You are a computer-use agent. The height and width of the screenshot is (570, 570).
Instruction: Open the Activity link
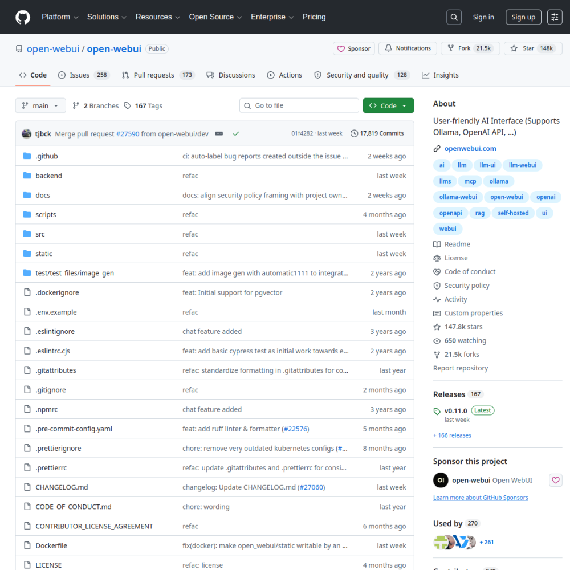[450, 300]
